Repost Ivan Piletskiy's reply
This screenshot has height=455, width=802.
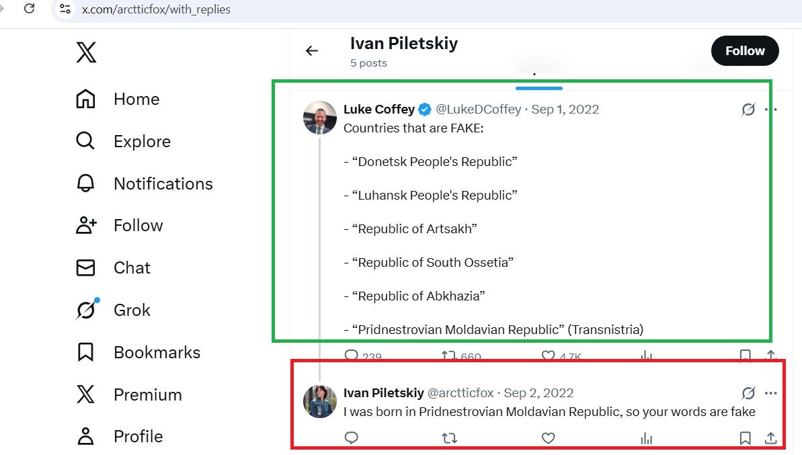[449, 438]
